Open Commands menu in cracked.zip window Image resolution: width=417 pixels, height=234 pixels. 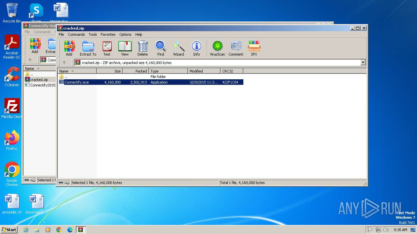click(x=76, y=34)
